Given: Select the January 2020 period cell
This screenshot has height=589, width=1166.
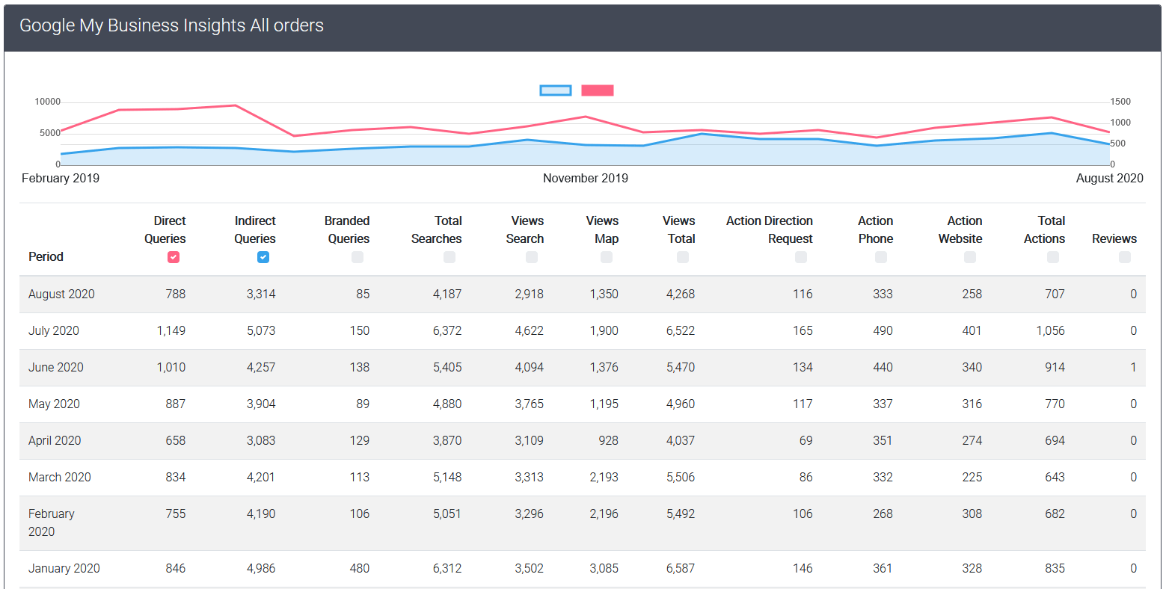Looking at the screenshot, I should tap(64, 568).
